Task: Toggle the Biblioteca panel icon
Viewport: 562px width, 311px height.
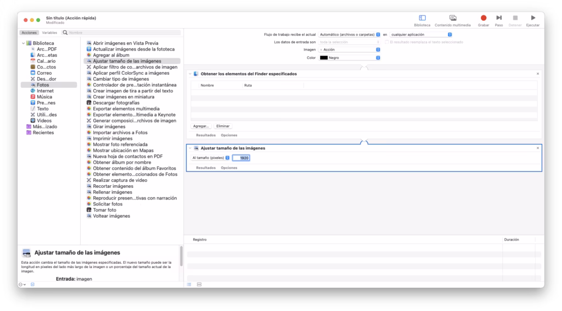Action: click(x=422, y=18)
